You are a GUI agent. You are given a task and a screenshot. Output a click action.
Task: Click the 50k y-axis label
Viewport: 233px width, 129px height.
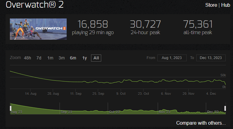(x=223, y=75)
